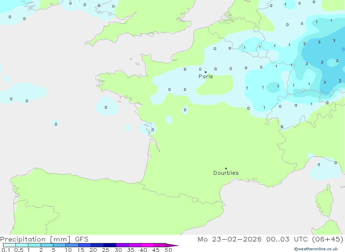Select the legend swatch between 5 and 10
Screen dimensions: 345x252
(59, 245)
